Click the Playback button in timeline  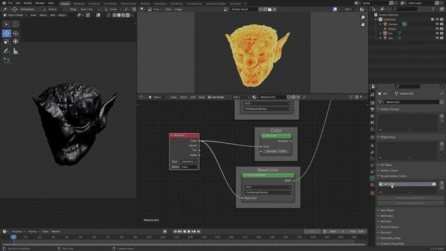[19, 231]
